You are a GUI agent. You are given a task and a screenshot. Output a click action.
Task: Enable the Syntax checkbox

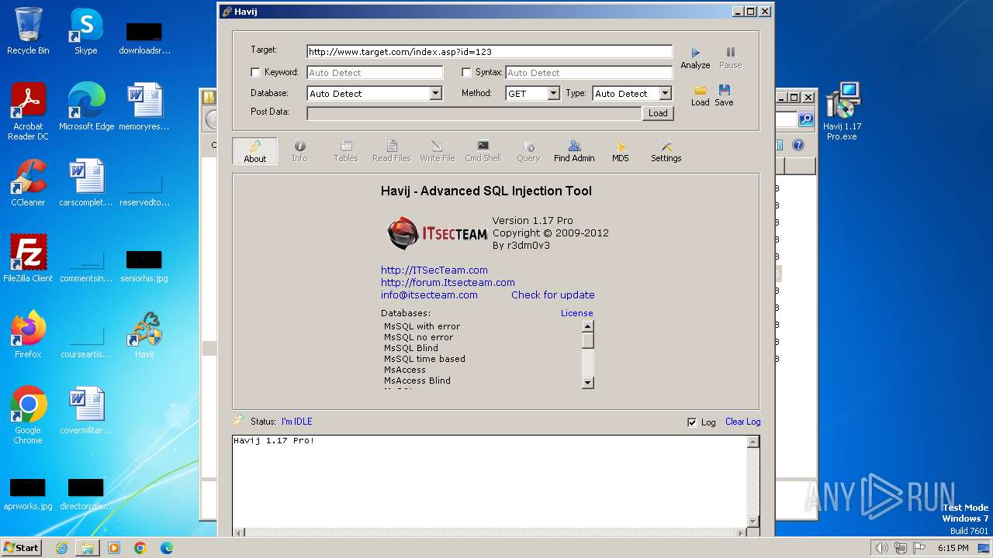466,72
